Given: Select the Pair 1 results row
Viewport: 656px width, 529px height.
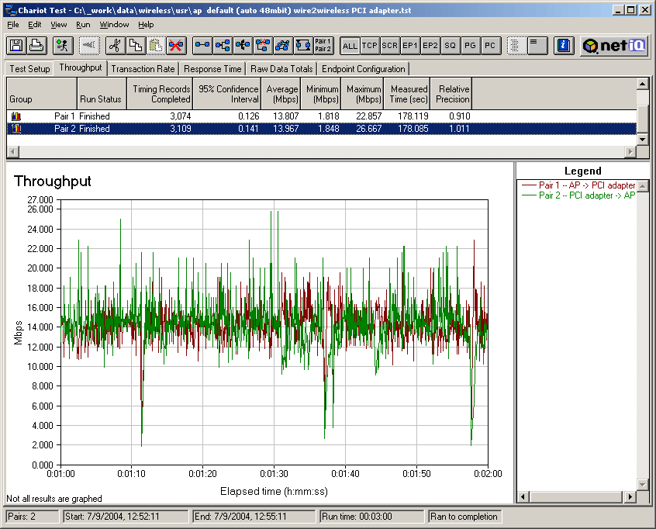Looking at the screenshot, I should pos(233,116).
